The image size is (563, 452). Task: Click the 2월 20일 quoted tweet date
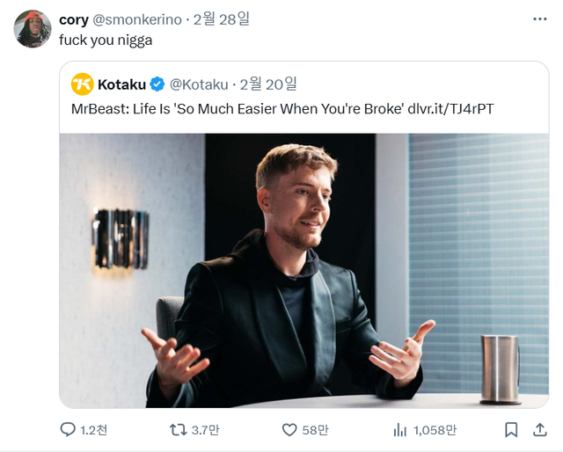tap(268, 84)
